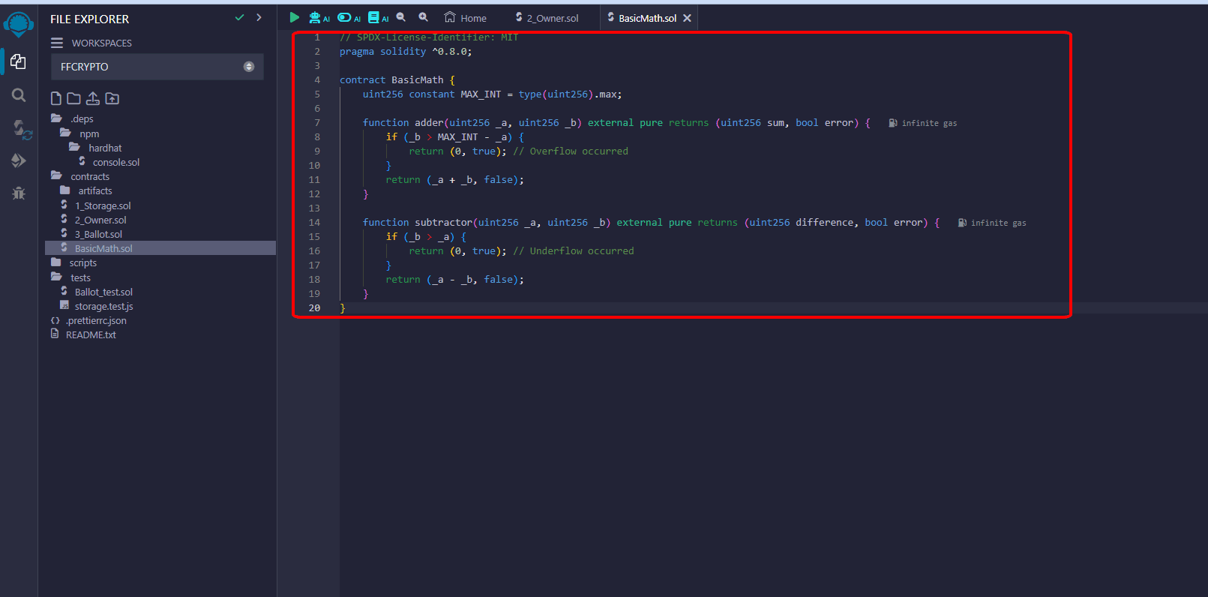
Task: Click the FILE EXPLORER title
Action: (89, 19)
